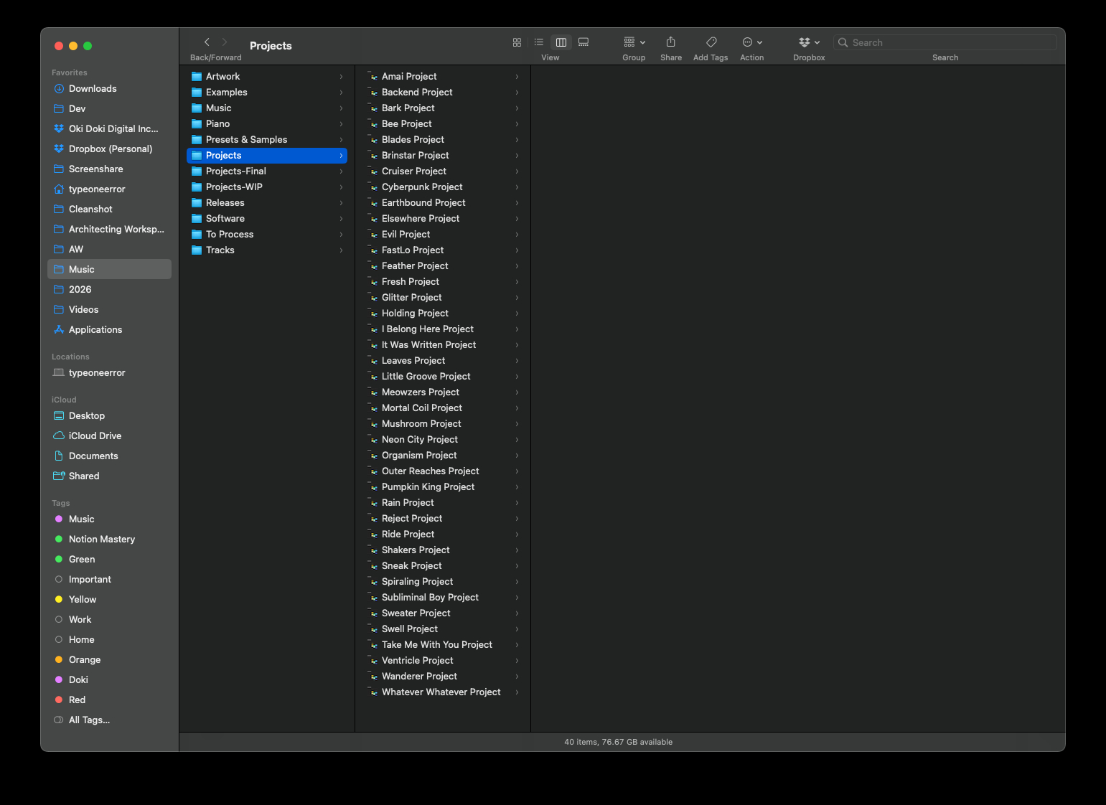Select gallery view in toolbar
The width and height of the screenshot is (1106, 805).
tap(584, 42)
